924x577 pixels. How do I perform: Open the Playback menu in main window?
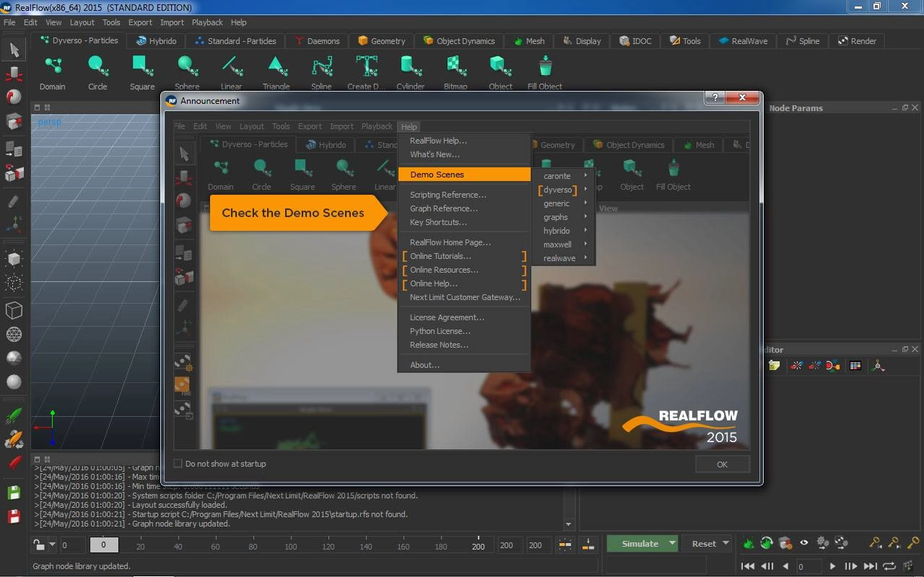(207, 22)
